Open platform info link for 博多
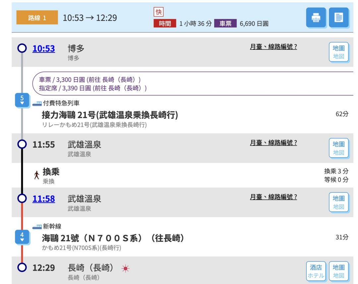The width and height of the screenshot is (358, 284). point(273,46)
